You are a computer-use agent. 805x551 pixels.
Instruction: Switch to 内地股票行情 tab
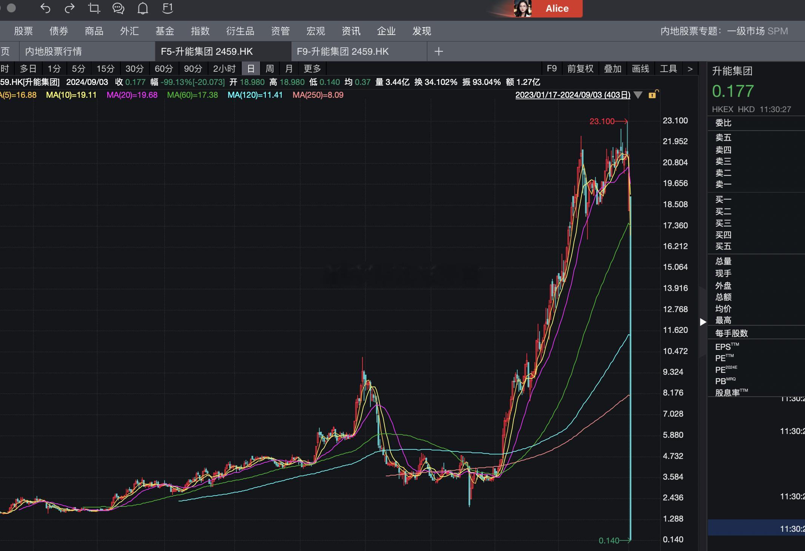pyautogui.click(x=87, y=51)
